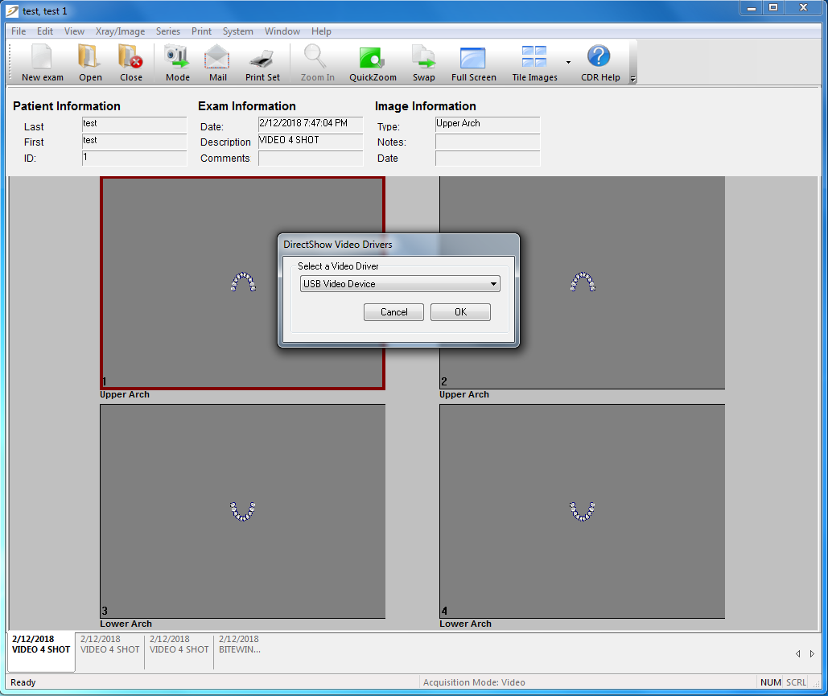Click the Print Set printer icon
The height and width of the screenshot is (696, 828).
tap(262, 63)
